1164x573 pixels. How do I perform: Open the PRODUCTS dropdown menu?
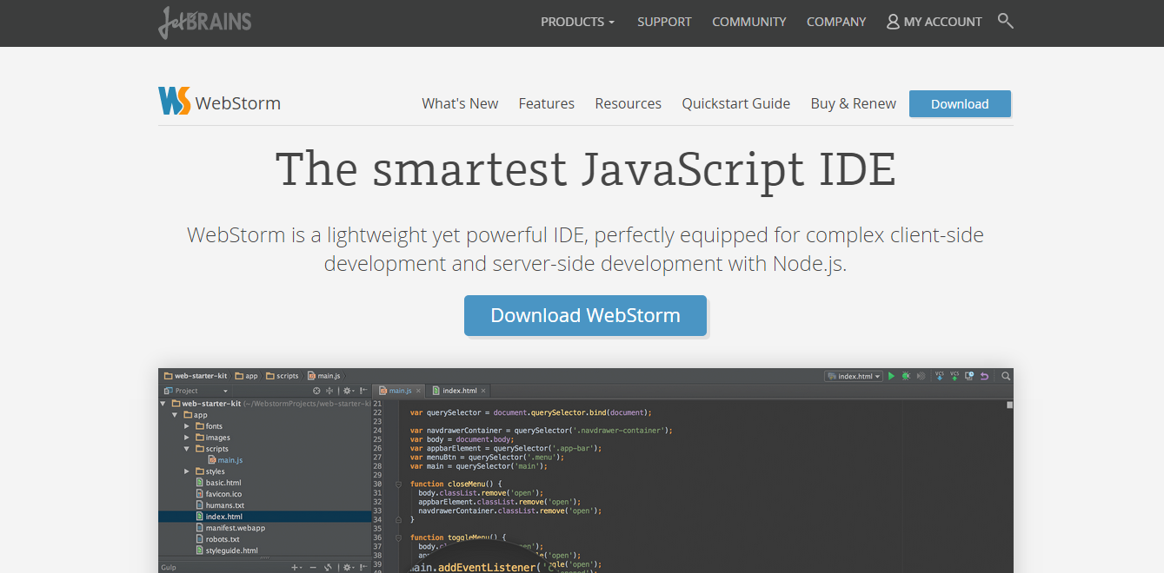pyautogui.click(x=577, y=22)
